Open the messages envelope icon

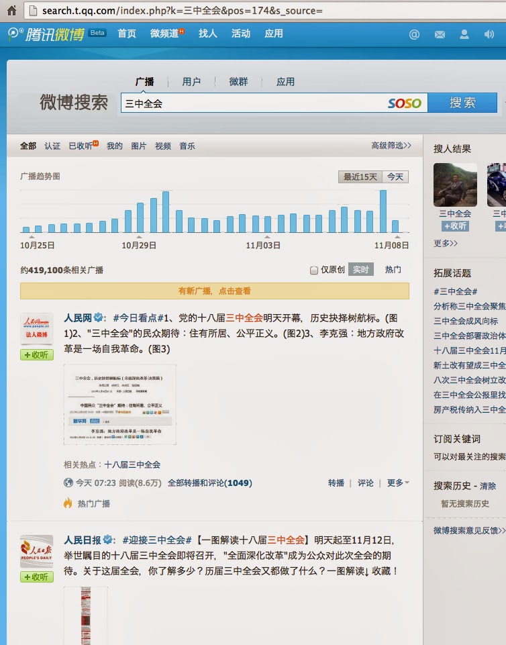[440, 34]
